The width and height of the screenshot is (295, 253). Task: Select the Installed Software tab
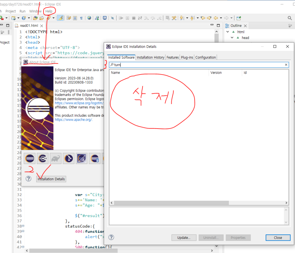pos(121,57)
